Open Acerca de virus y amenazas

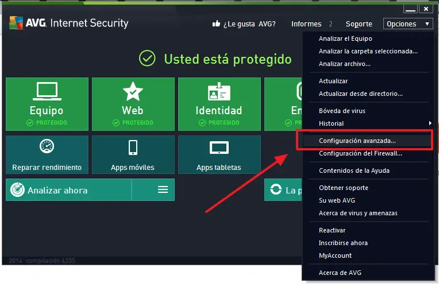(x=358, y=213)
